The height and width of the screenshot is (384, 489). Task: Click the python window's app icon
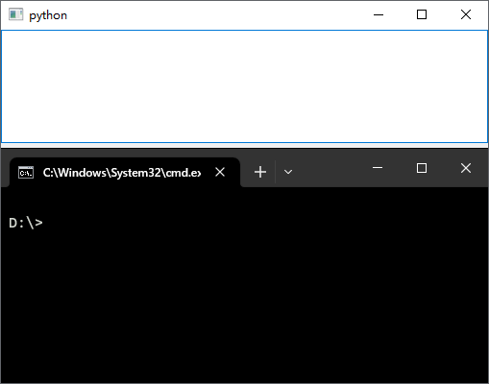click(15, 14)
